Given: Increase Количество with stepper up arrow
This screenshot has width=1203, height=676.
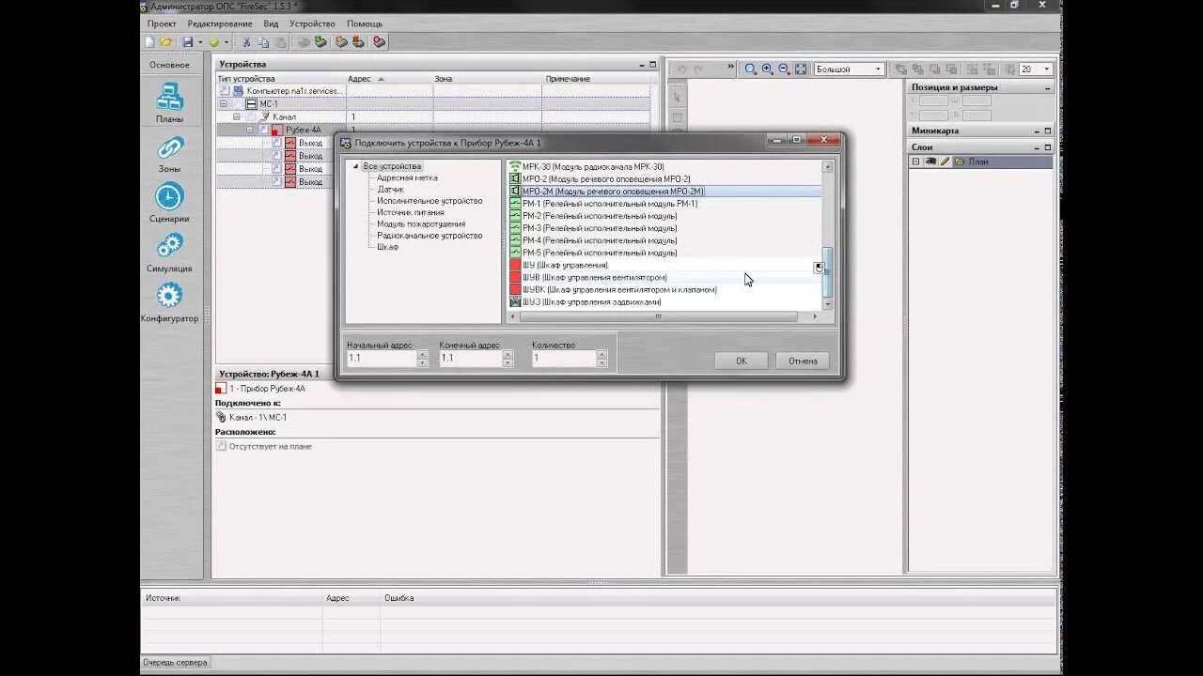Looking at the screenshot, I should coord(601,355).
